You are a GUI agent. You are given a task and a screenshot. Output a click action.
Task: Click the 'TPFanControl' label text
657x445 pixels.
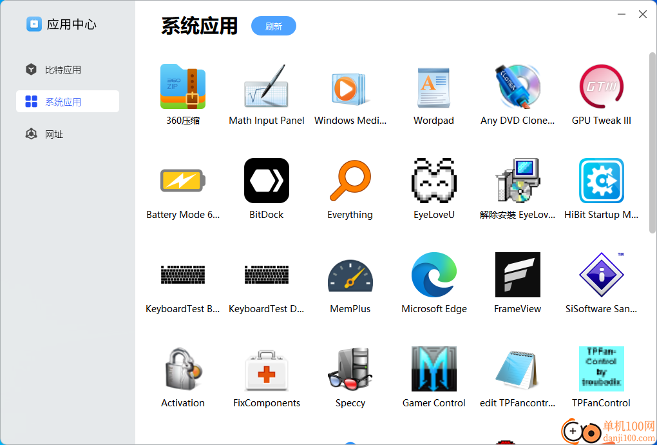pyautogui.click(x=601, y=403)
